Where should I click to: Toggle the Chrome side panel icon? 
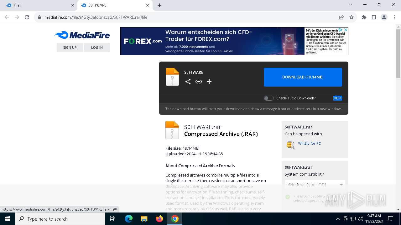click(x=374, y=17)
